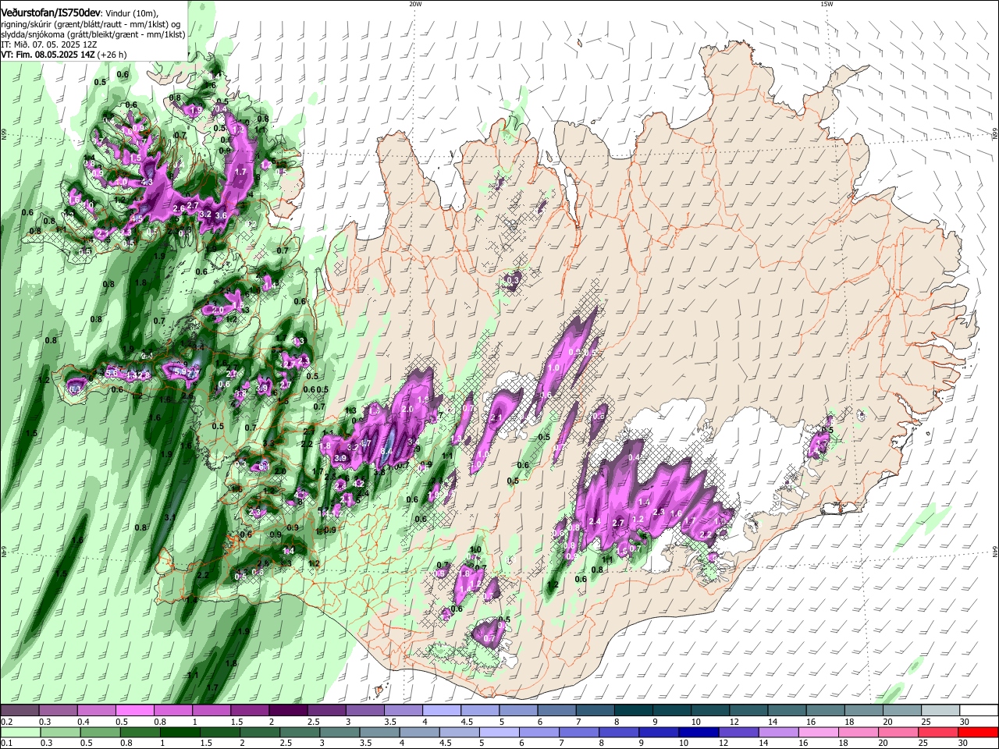Click the lower legend swatch between 6 and 7
Image resolution: width=999 pixels, height=749 pixels.
pos(539,733)
